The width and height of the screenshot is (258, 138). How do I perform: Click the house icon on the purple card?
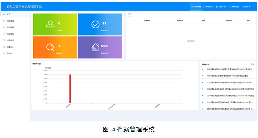(95, 47)
